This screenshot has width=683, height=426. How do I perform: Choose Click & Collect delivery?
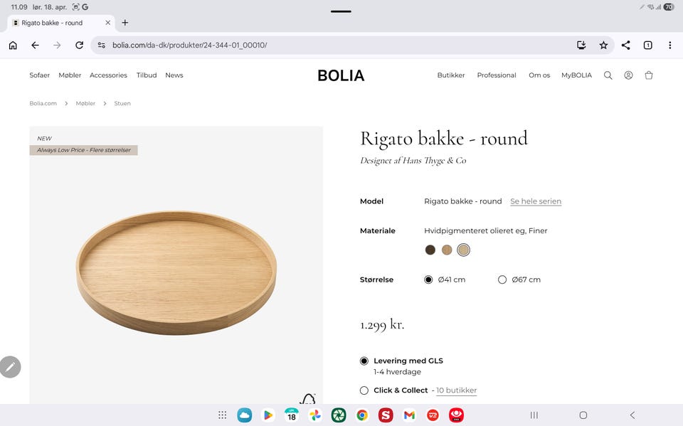pyautogui.click(x=364, y=390)
